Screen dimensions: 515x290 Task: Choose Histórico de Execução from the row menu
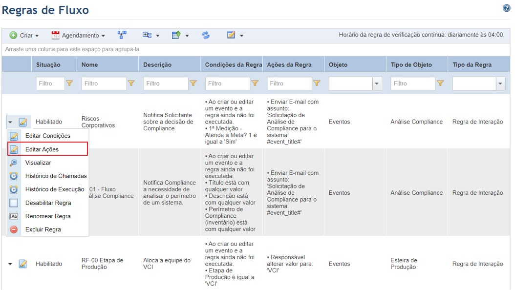pyautogui.click(x=47, y=189)
